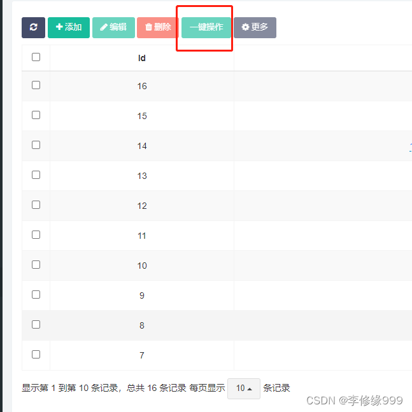
Task: Click the Id cell showing 10
Action: tap(142, 266)
